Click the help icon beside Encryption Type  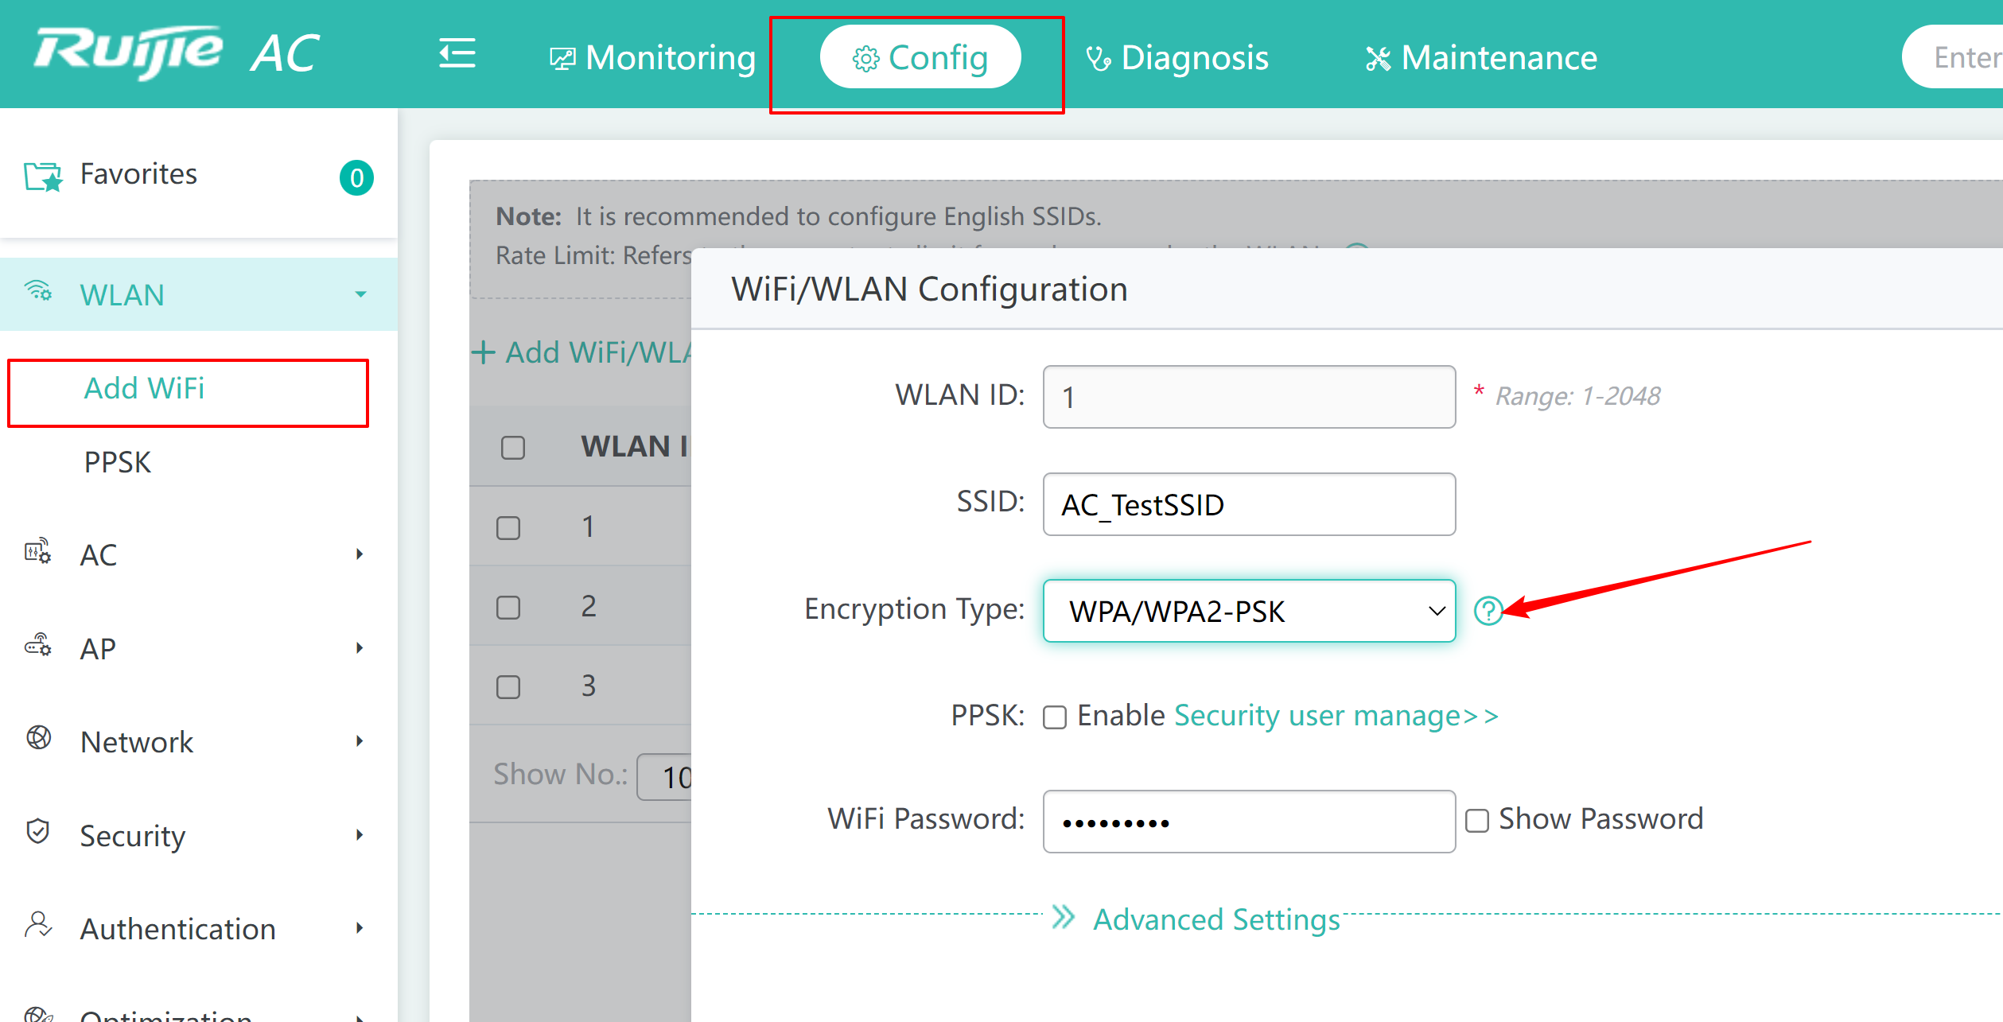pos(1488,611)
